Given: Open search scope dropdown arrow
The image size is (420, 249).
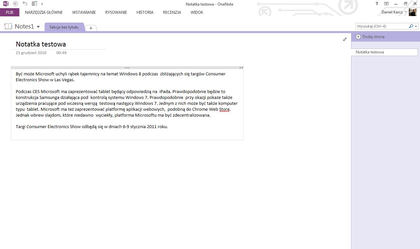Looking at the screenshot, I should pos(416,26).
